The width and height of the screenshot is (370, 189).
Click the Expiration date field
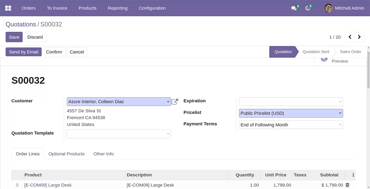click(288, 101)
